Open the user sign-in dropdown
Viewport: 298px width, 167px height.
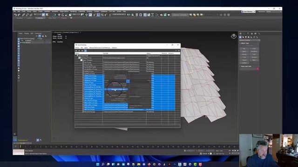248,12
